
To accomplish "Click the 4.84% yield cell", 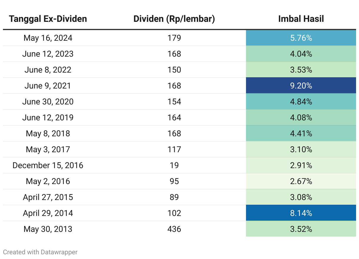I will pos(301,102).
